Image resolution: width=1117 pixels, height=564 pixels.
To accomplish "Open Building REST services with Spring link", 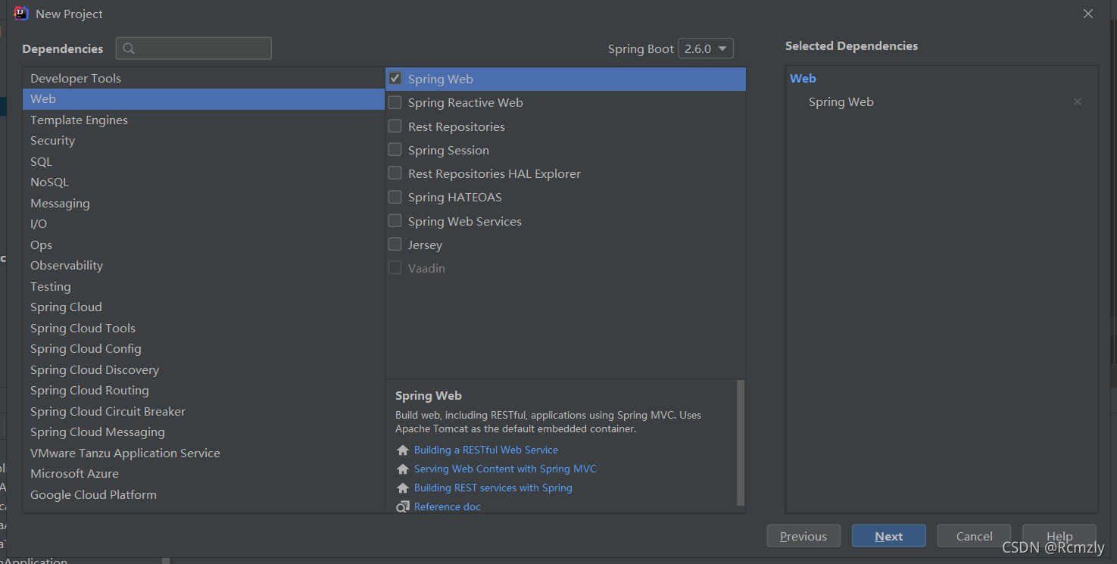I will pyautogui.click(x=493, y=488).
